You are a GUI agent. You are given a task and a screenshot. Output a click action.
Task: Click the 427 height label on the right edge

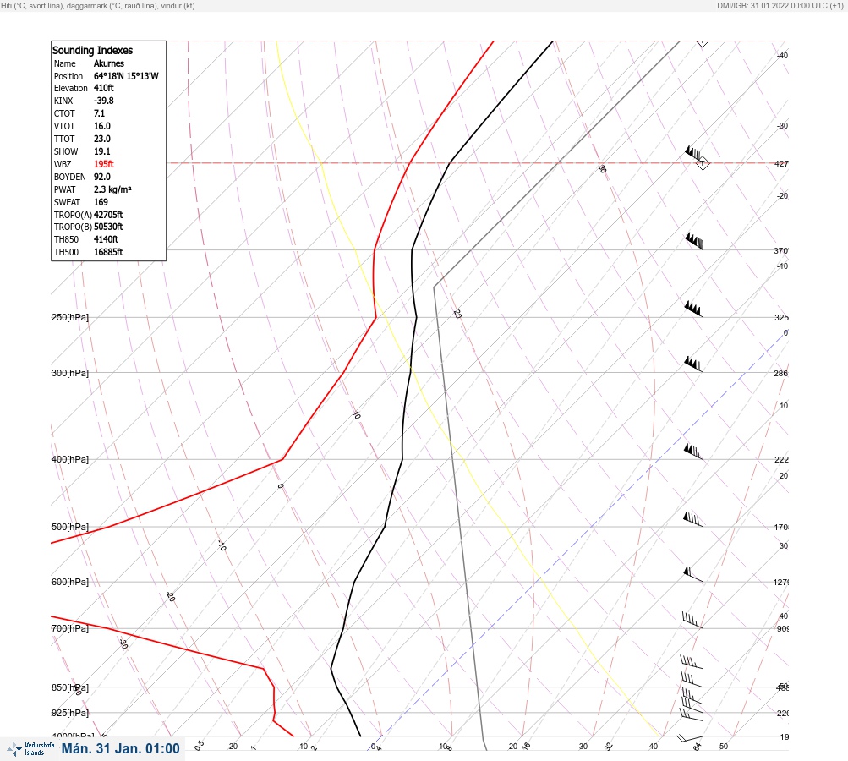pyautogui.click(x=781, y=163)
